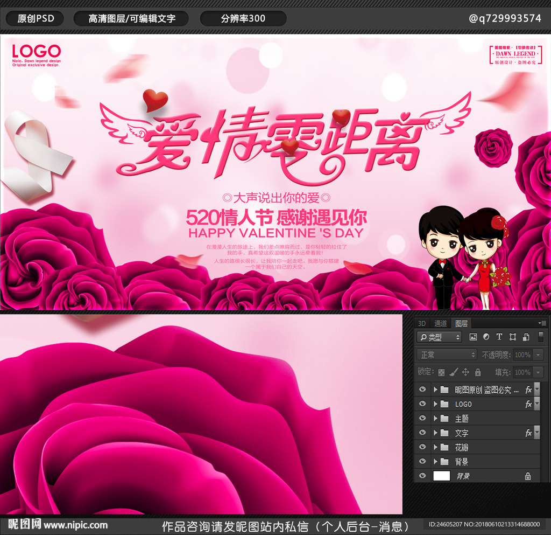Click the 原创PSD pill label
551x535 pixels.
(36, 18)
